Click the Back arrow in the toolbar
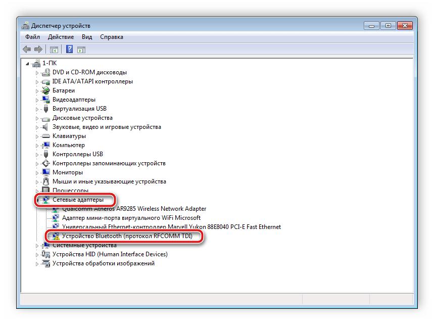This screenshot has height=325, width=434. point(27,49)
